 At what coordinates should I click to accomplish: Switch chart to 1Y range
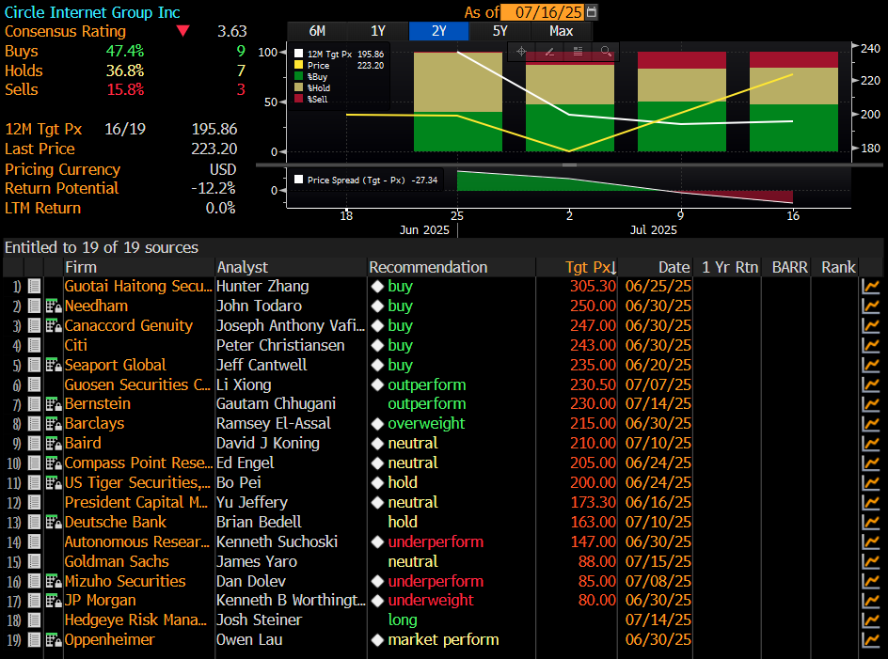[x=378, y=31]
